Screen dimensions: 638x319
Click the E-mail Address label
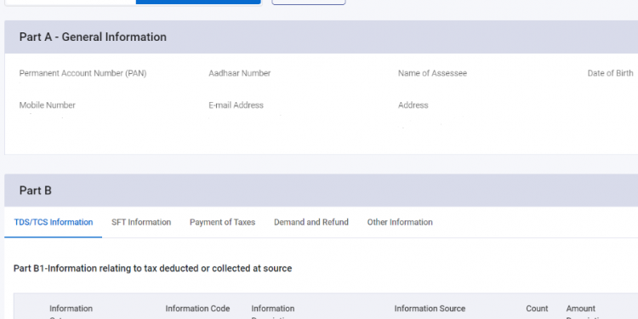(236, 105)
